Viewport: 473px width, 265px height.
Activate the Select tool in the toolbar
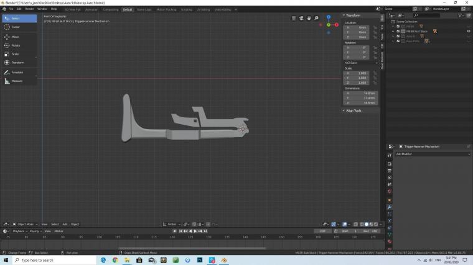point(19,19)
